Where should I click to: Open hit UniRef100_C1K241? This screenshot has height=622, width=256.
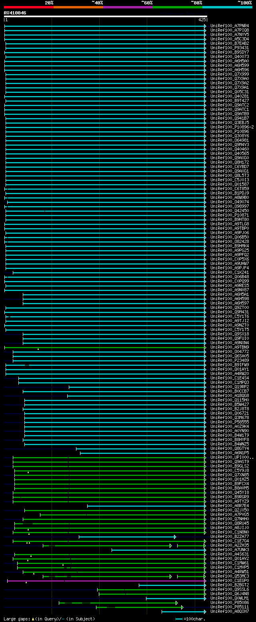click(x=230, y=273)
